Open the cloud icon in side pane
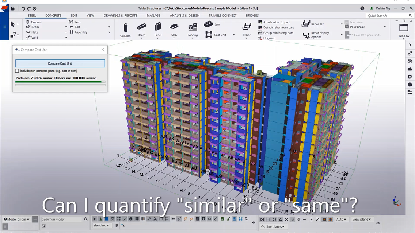415x233 pixels. 410,69
